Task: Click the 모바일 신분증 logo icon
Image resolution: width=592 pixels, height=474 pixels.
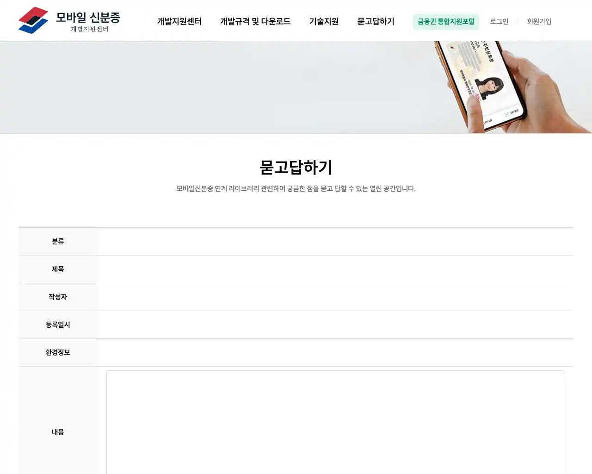Action: pos(32,20)
